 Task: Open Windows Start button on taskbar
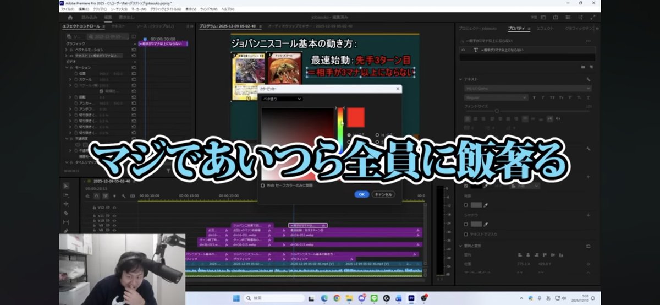(x=237, y=298)
